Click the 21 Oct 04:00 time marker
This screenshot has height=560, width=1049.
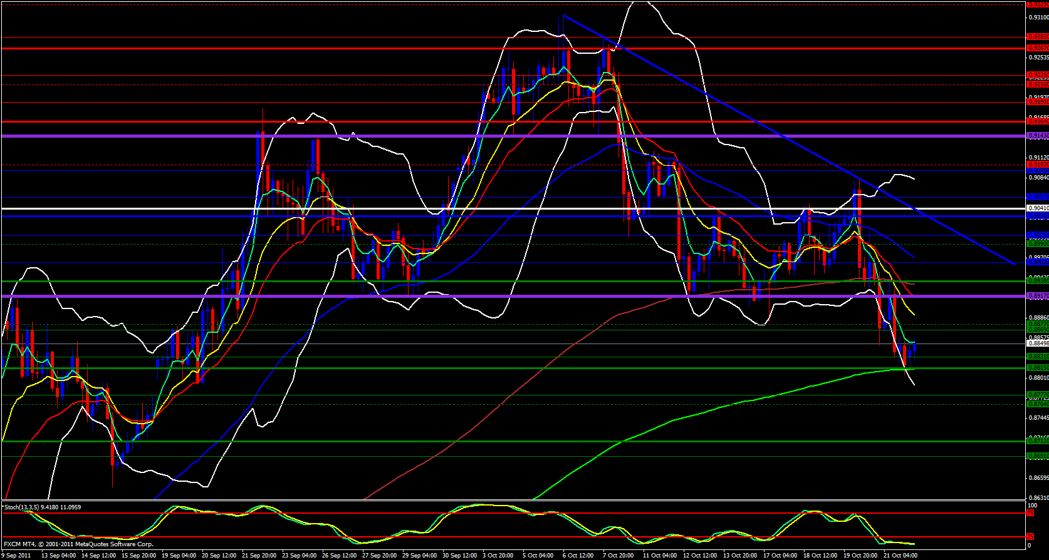[901, 555]
